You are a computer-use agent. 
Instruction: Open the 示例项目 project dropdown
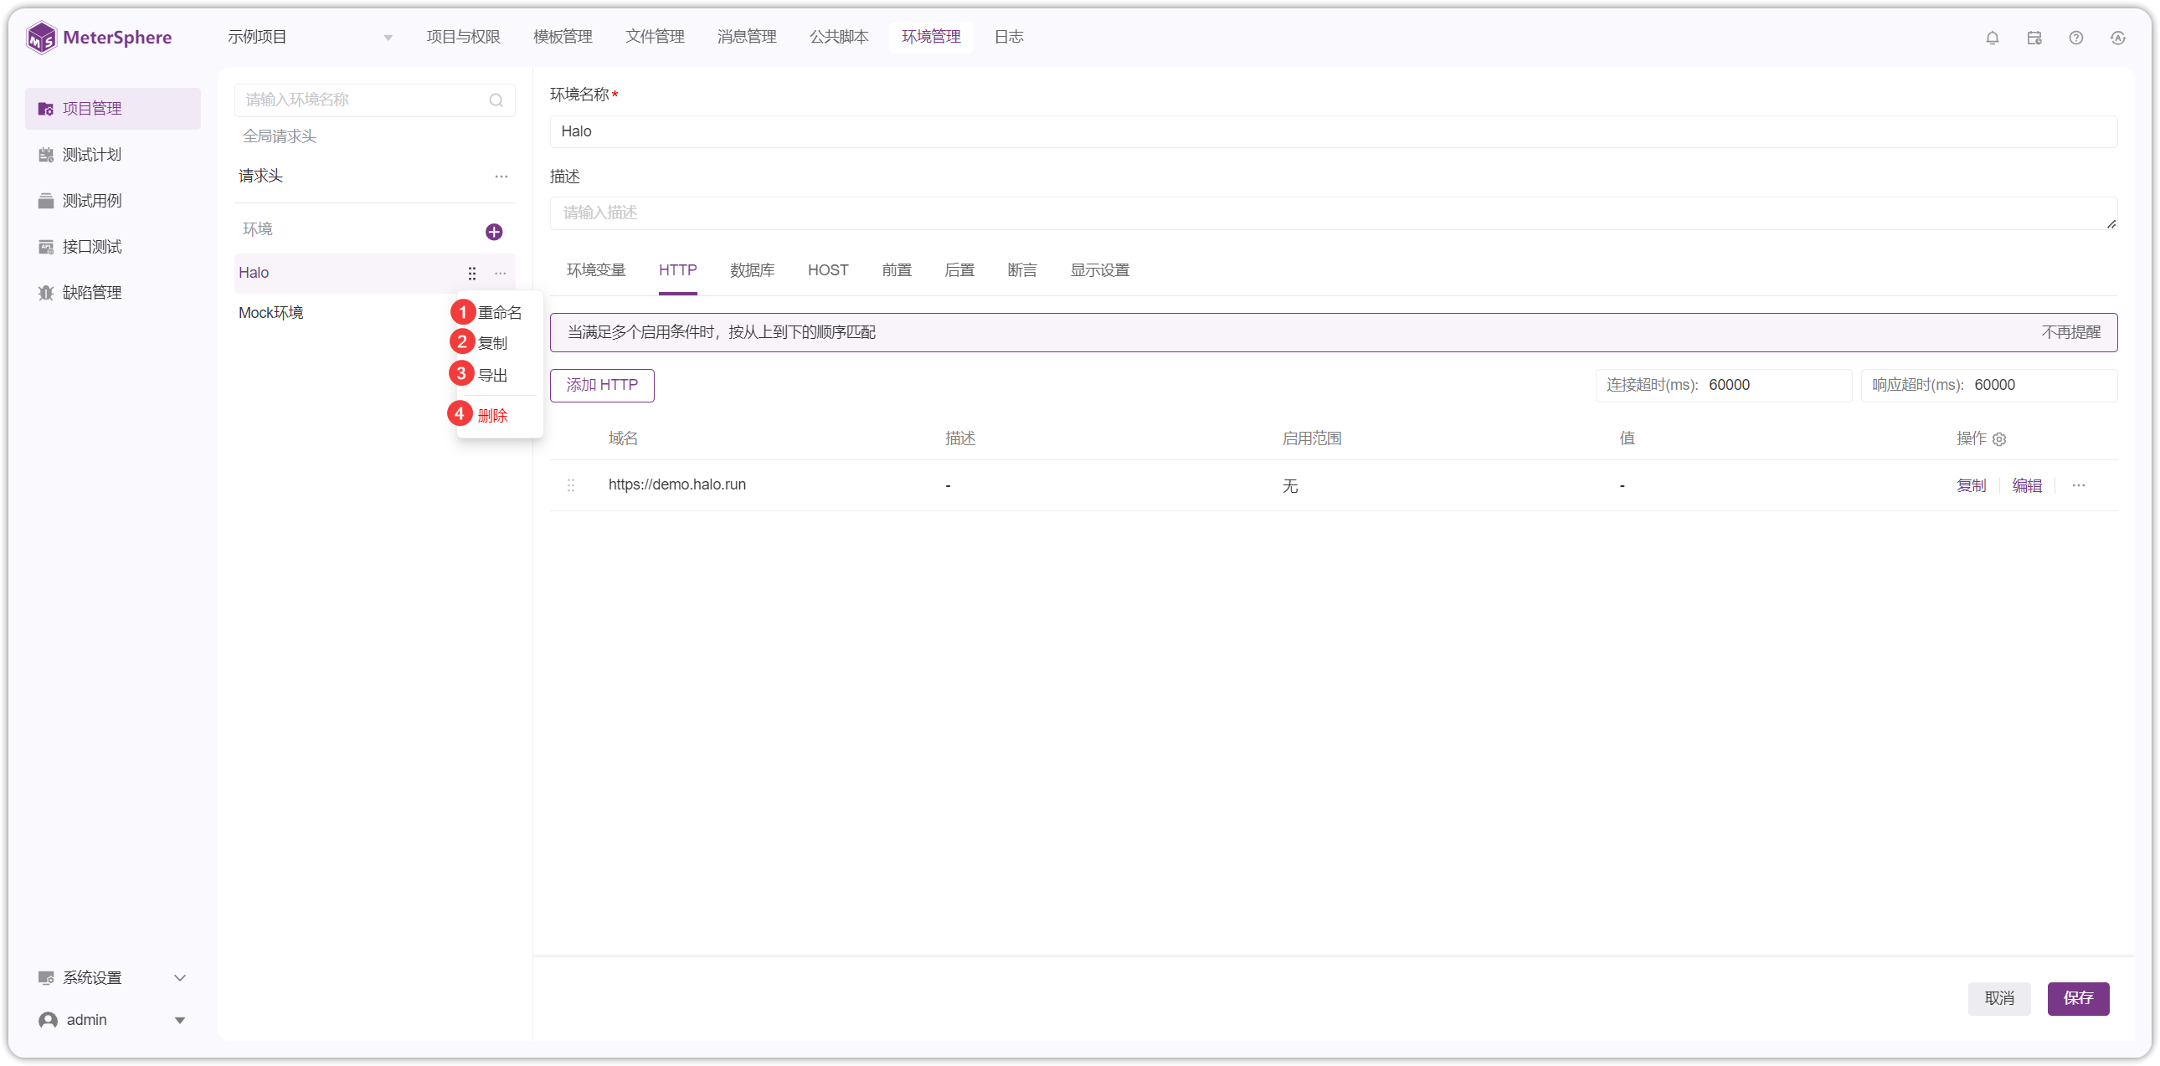point(311,37)
